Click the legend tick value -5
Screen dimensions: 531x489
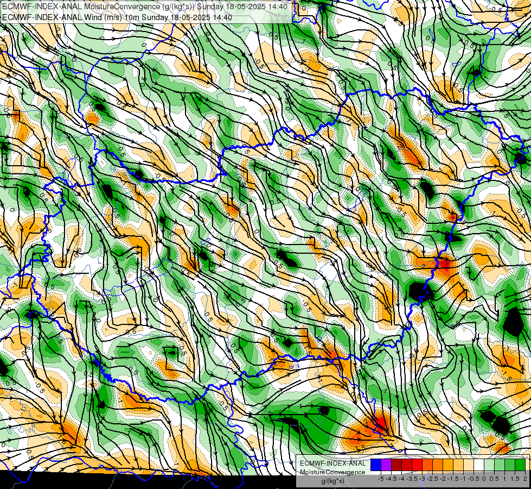[381, 479]
